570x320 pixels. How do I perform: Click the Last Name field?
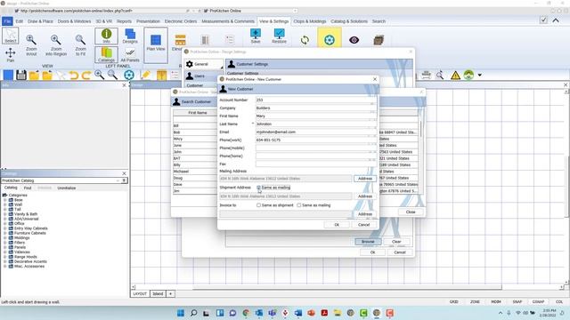pyautogui.click(x=315, y=124)
